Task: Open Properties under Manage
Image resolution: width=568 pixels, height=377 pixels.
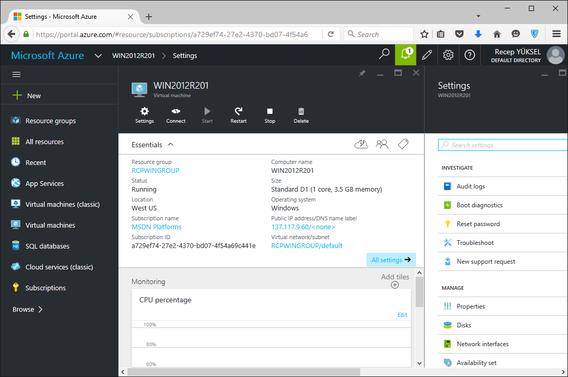Action: pos(502,307)
